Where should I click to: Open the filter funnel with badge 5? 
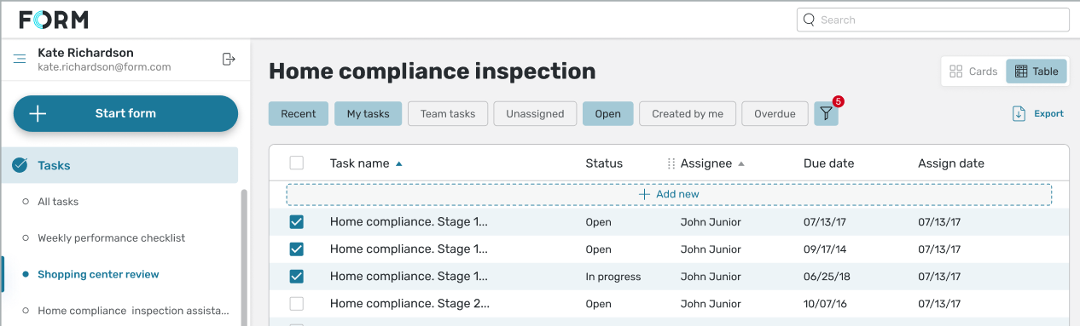[826, 113]
